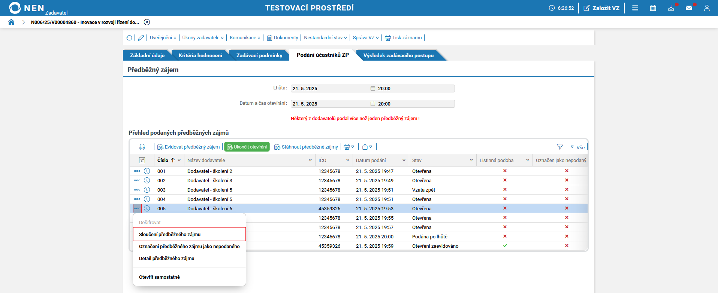Open the IČO column filter arrow

[x=348, y=160]
